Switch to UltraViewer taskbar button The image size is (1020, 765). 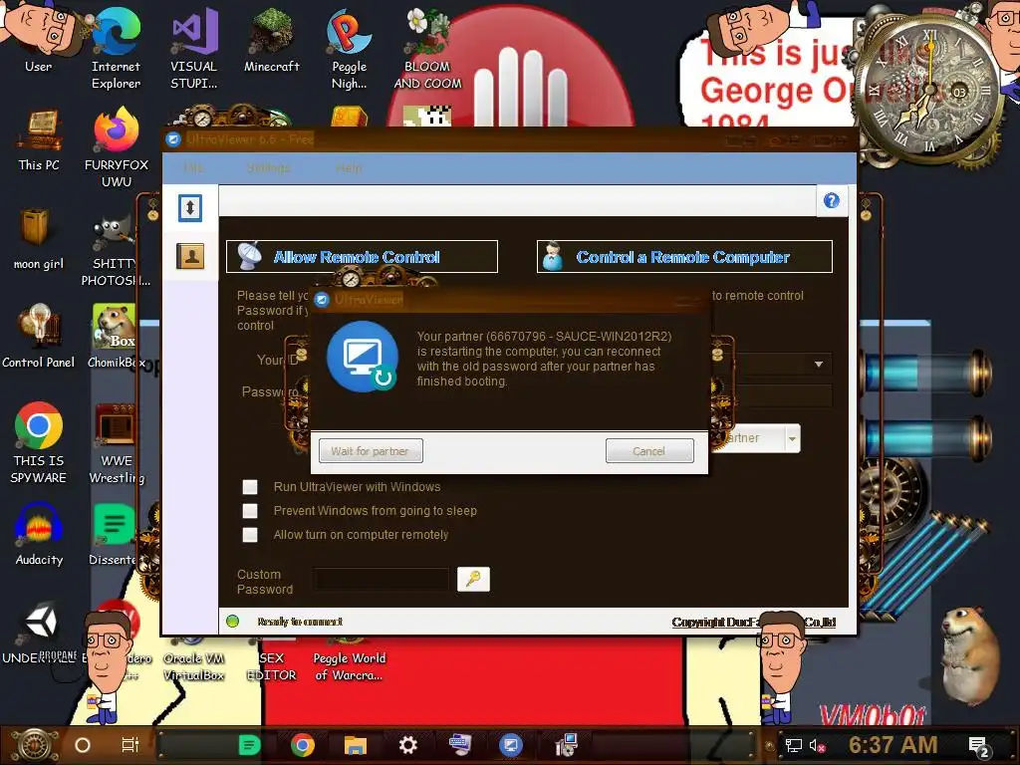point(511,745)
